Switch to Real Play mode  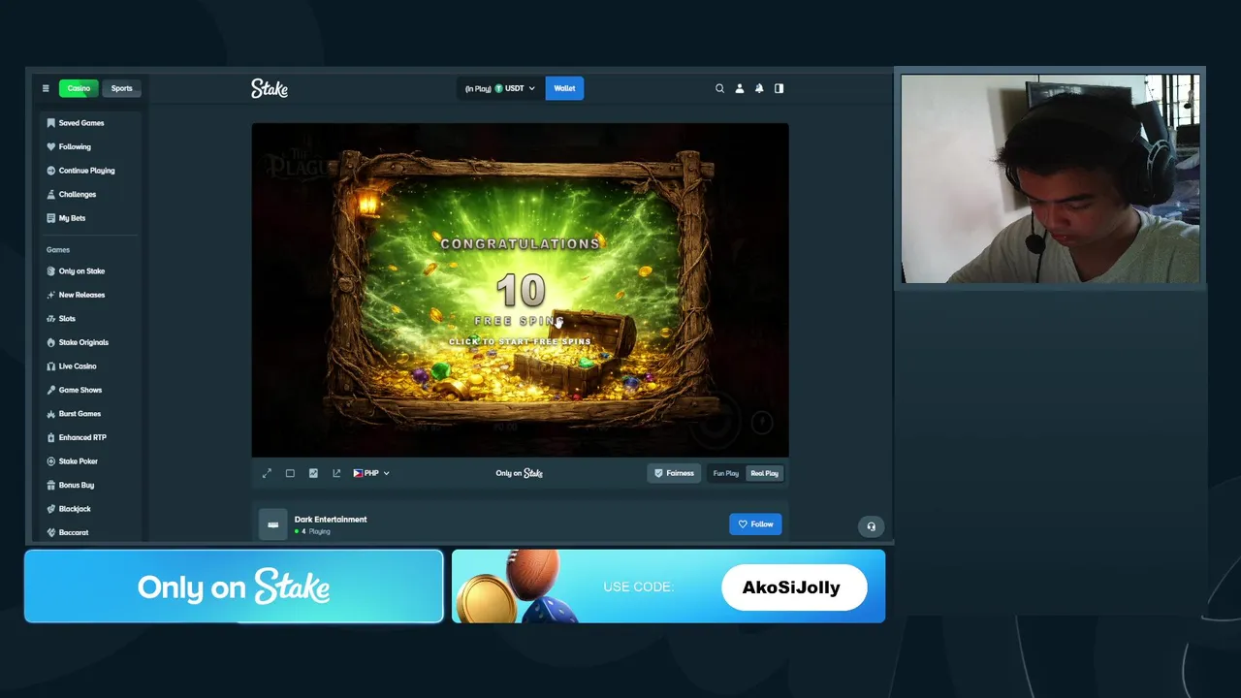coord(764,473)
